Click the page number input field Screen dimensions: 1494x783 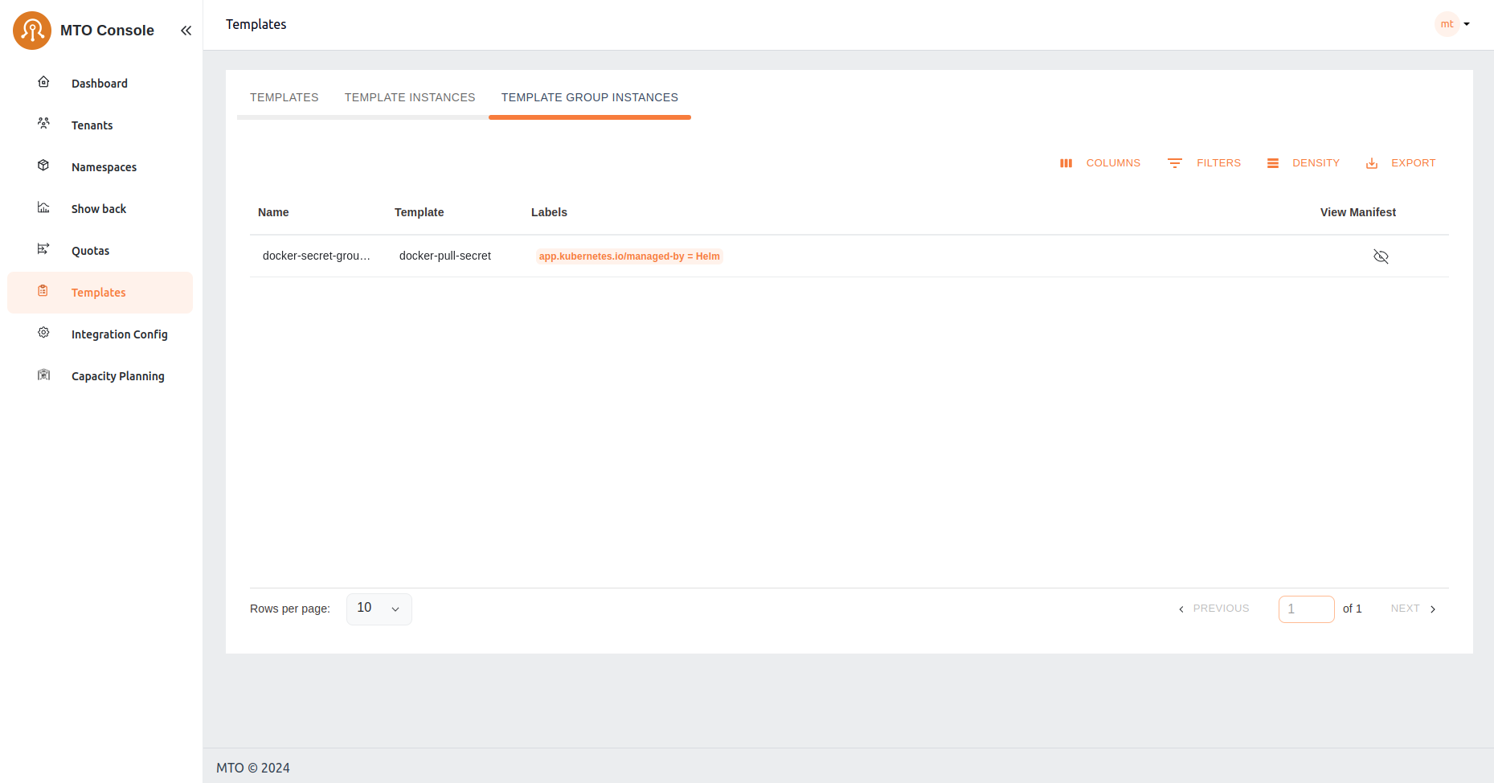coord(1306,609)
